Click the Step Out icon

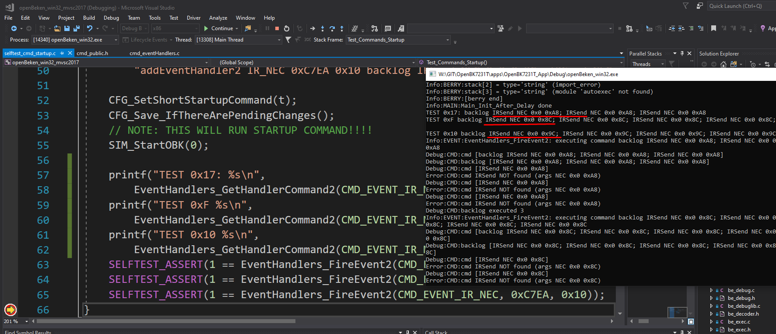click(x=342, y=28)
